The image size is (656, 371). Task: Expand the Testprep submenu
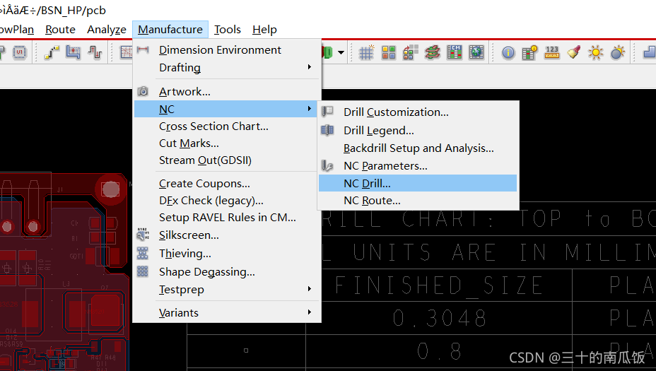(x=227, y=290)
